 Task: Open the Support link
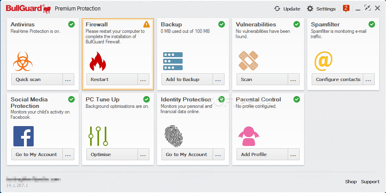click(370, 182)
